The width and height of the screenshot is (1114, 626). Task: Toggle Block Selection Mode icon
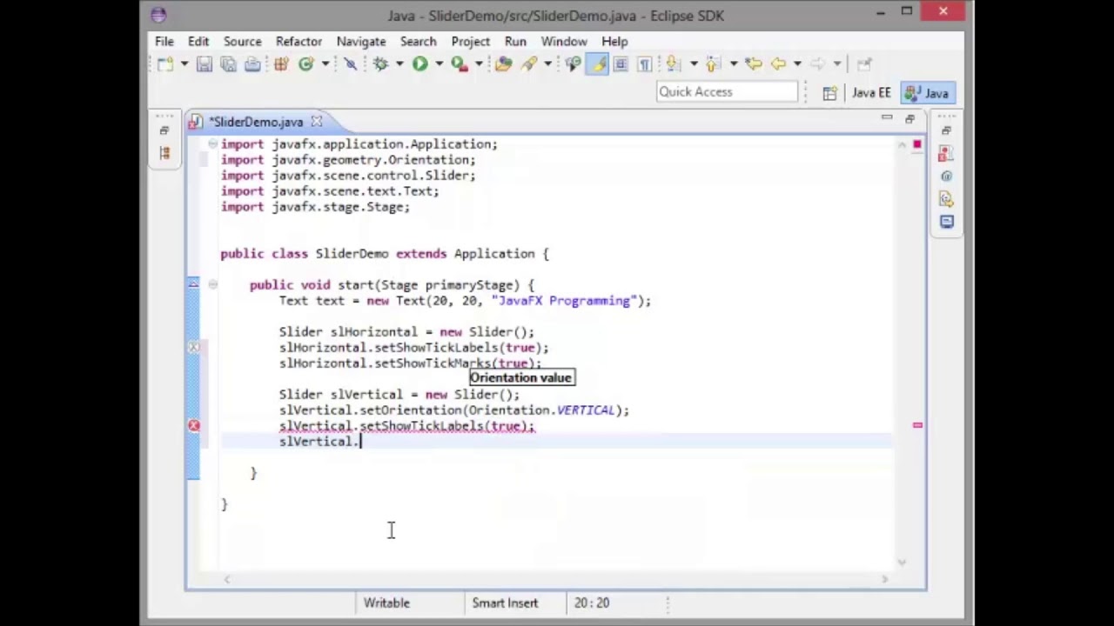(x=621, y=63)
